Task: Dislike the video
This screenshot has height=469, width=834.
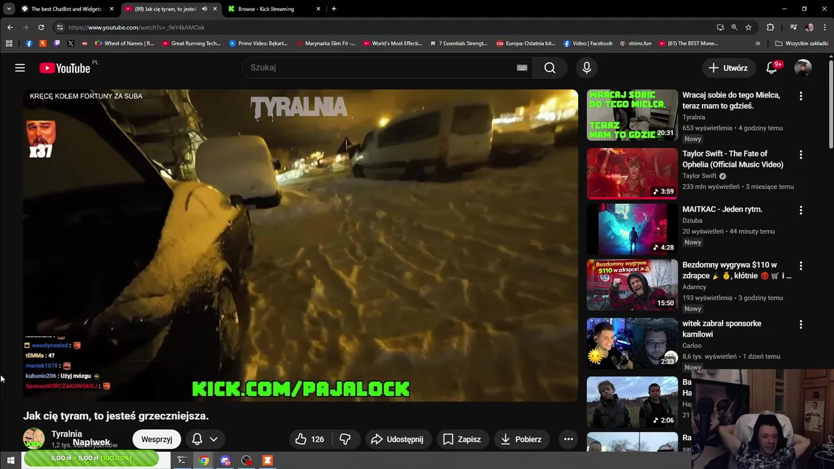Action: [345, 439]
